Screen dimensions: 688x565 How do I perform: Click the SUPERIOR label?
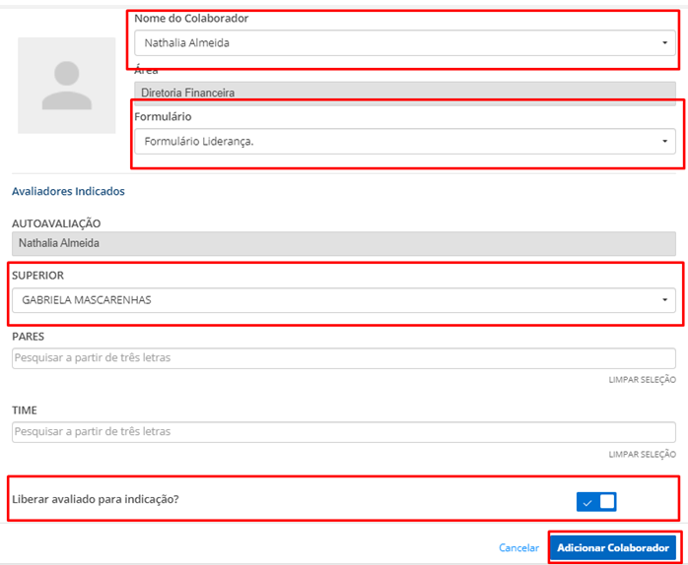[x=37, y=276]
